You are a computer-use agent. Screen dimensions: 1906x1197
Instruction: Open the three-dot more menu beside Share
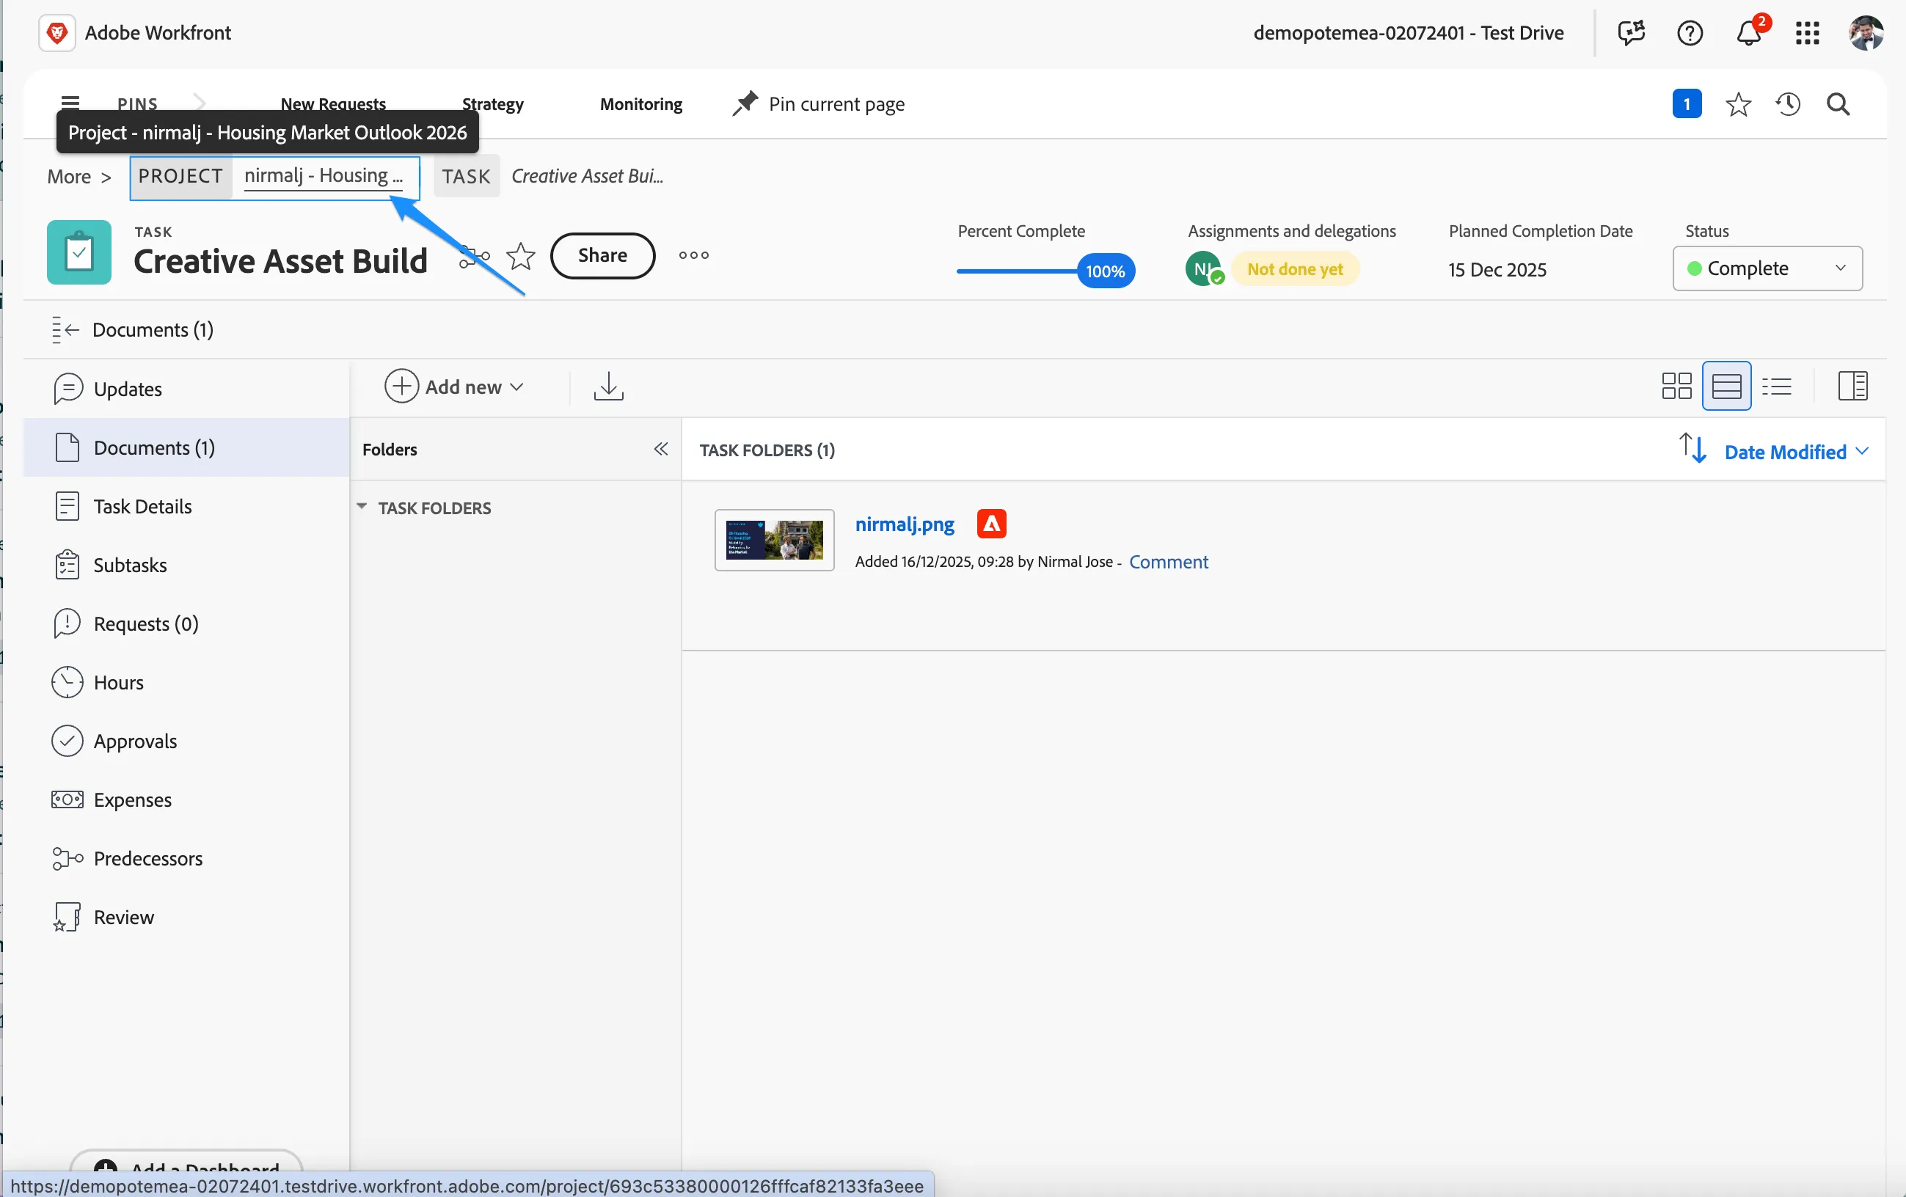click(x=693, y=255)
